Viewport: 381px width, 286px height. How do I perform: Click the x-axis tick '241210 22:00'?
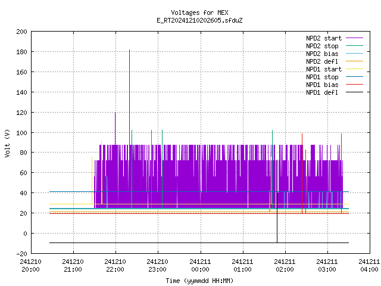115,266
